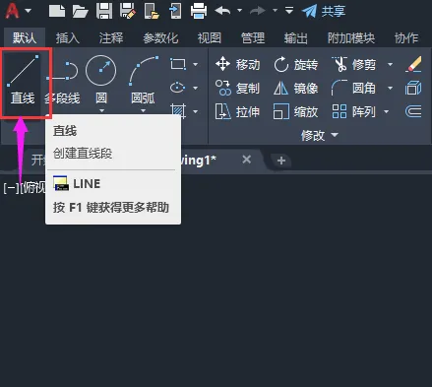Customize the Quick Access Toolbar dropdown

point(289,11)
